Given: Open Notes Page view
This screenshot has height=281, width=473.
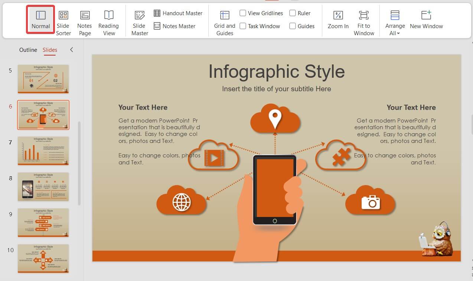Looking at the screenshot, I should click(x=85, y=23).
